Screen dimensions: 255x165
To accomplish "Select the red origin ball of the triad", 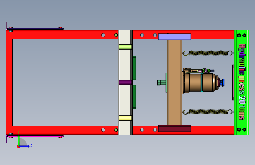I will (x=18, y=147).
